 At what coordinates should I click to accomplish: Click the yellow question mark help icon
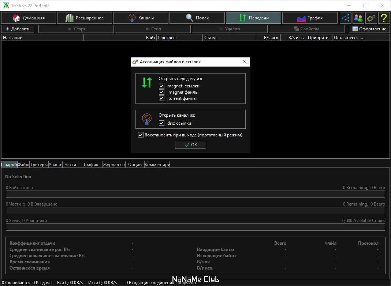[384, 18]
